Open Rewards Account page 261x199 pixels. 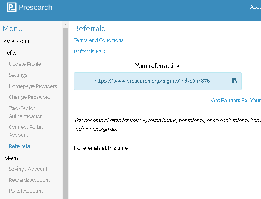point(29,180)
